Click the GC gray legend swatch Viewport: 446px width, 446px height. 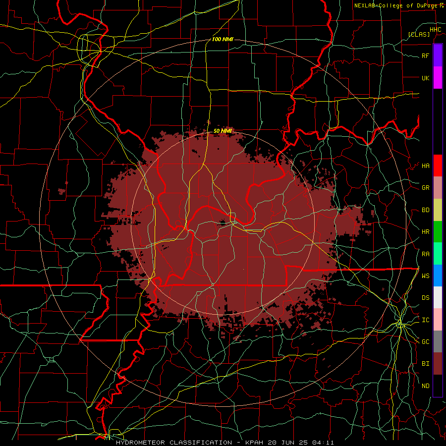pyautogui.click(x=438, y=341)
